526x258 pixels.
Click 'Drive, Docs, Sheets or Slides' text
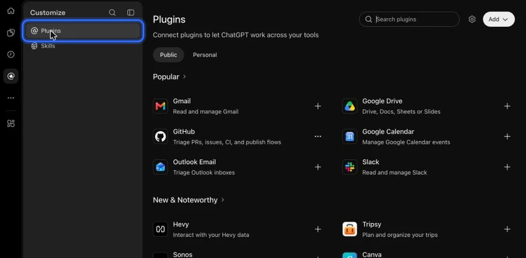[x=401, y=111]
